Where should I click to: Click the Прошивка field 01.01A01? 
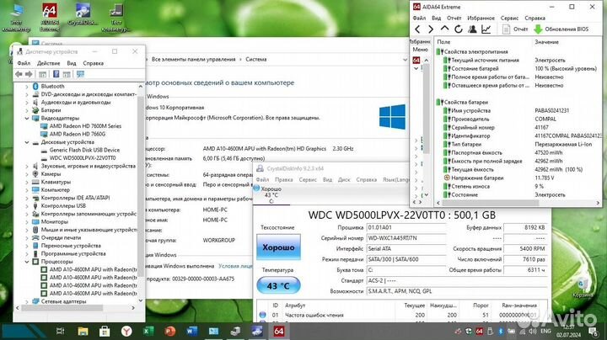click(x=406, y=227)
